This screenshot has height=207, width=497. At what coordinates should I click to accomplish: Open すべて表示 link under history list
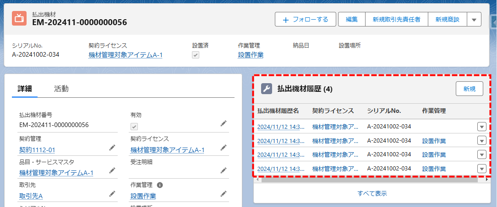pyautogui.click(x=372, y=193)
